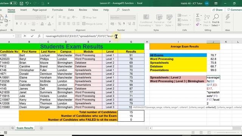Click the Increase Decimal icon
Viewport: 242px width, 136px height.
(129, 24)
